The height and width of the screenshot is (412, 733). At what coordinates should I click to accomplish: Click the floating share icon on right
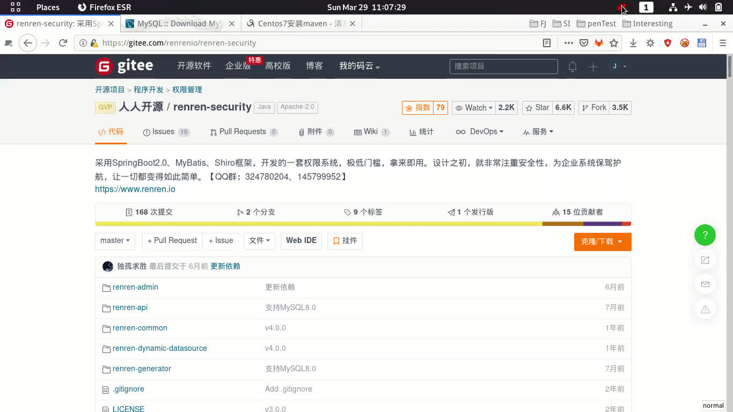pyautogui.click(x=705, y=260)
